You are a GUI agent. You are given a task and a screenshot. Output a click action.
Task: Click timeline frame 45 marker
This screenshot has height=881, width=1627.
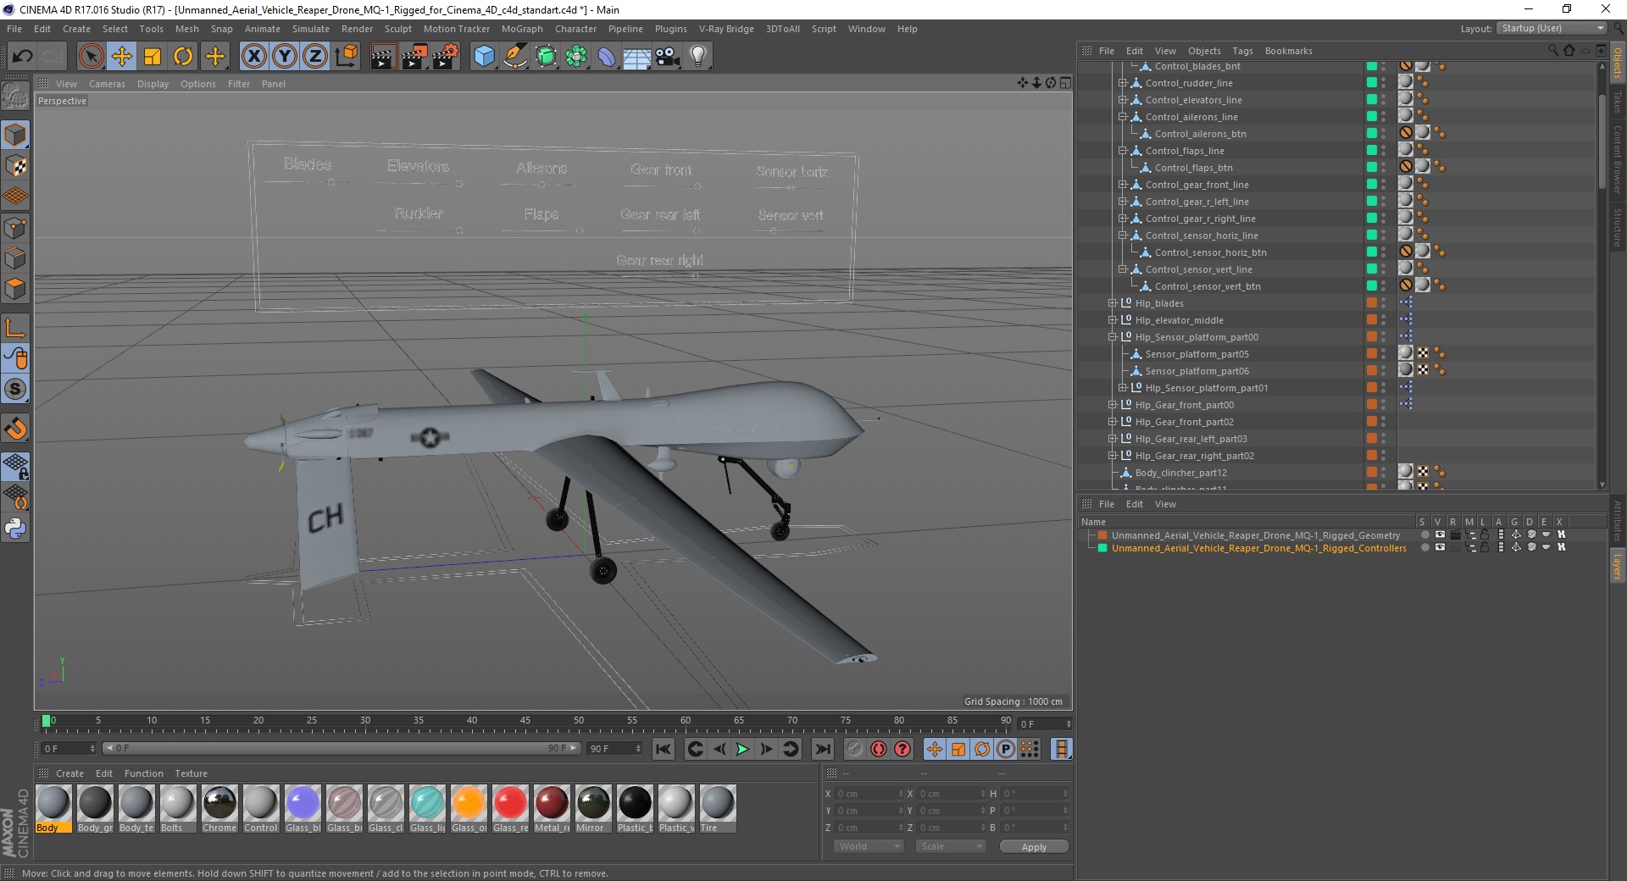pyautogui.click(x=525, y=722)
